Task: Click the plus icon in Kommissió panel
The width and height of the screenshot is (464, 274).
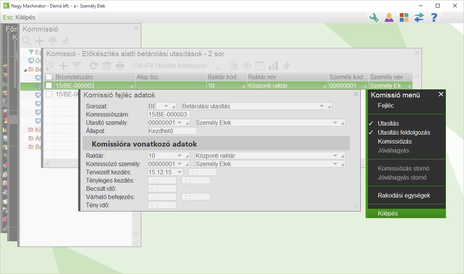Action: (39, 41)
